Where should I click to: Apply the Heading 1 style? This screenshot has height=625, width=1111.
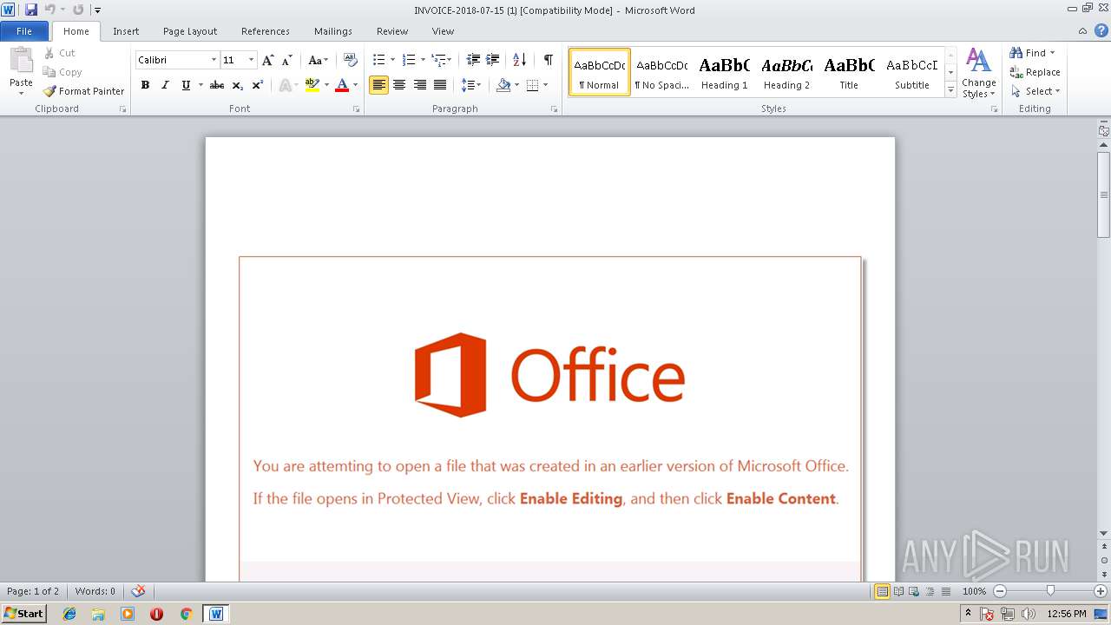pyautogui.click(x=724, y=72)
